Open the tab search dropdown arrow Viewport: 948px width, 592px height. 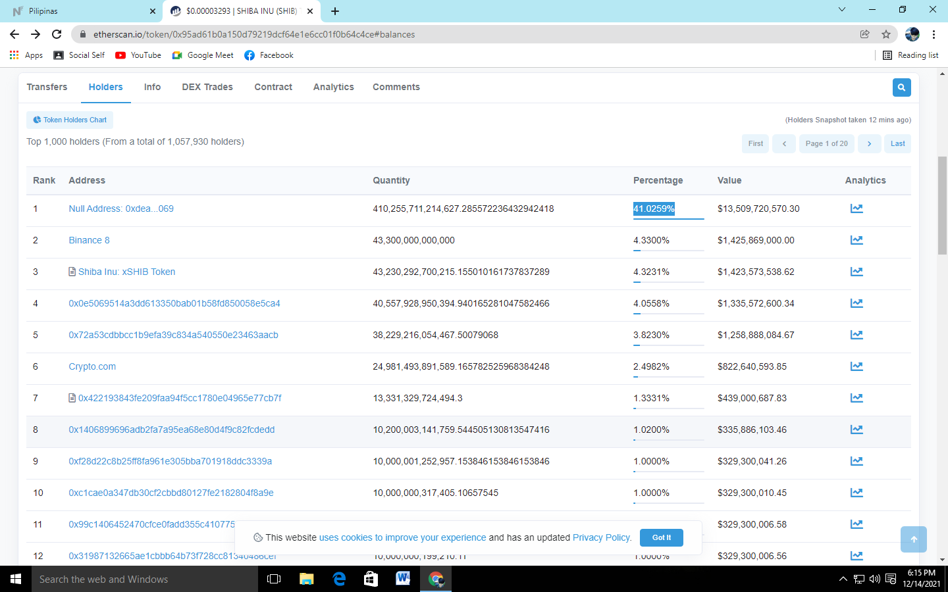click(x=842, y=10)
